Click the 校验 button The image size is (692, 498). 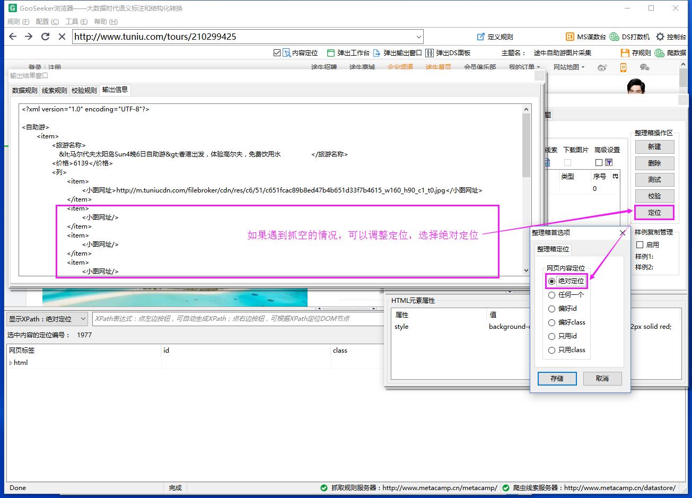[654, 196]
